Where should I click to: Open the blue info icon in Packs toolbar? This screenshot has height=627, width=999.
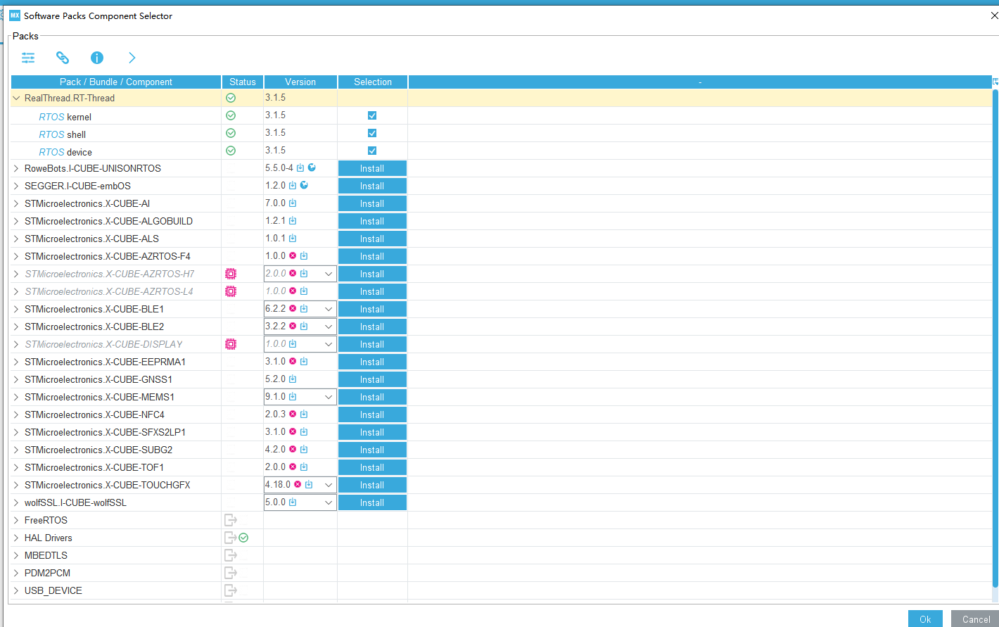click(x=97, y=58)
